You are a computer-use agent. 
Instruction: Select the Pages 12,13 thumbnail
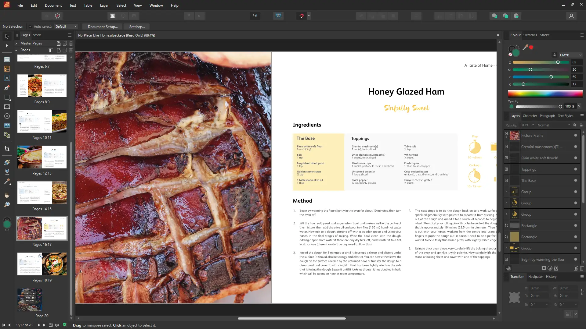click(42, 157)
